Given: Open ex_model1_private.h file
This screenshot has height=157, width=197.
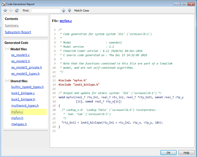Looking at the screenshot, I should (27, 67).
